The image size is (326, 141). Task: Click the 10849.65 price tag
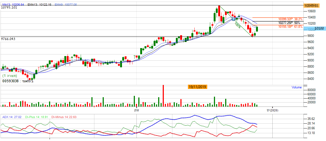click(311, 6)
